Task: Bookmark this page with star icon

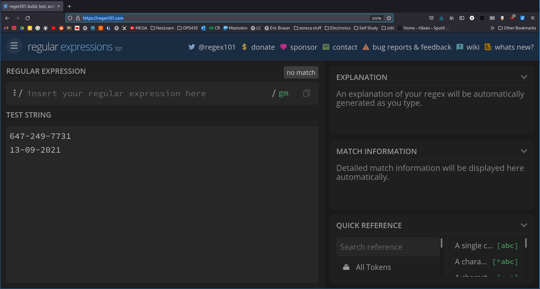Action: pos(389,18)
